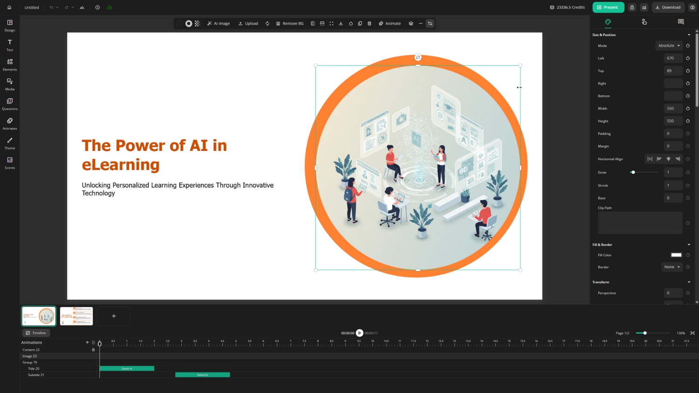Screen dimensions: 699x393
Task: Open the Border dropdown set to None
Action: [x=672, y=267]
